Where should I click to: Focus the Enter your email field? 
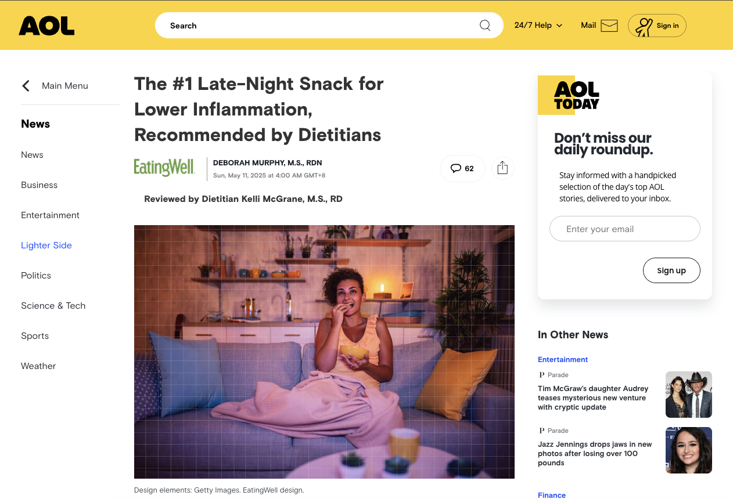click(x=625, y=229)
